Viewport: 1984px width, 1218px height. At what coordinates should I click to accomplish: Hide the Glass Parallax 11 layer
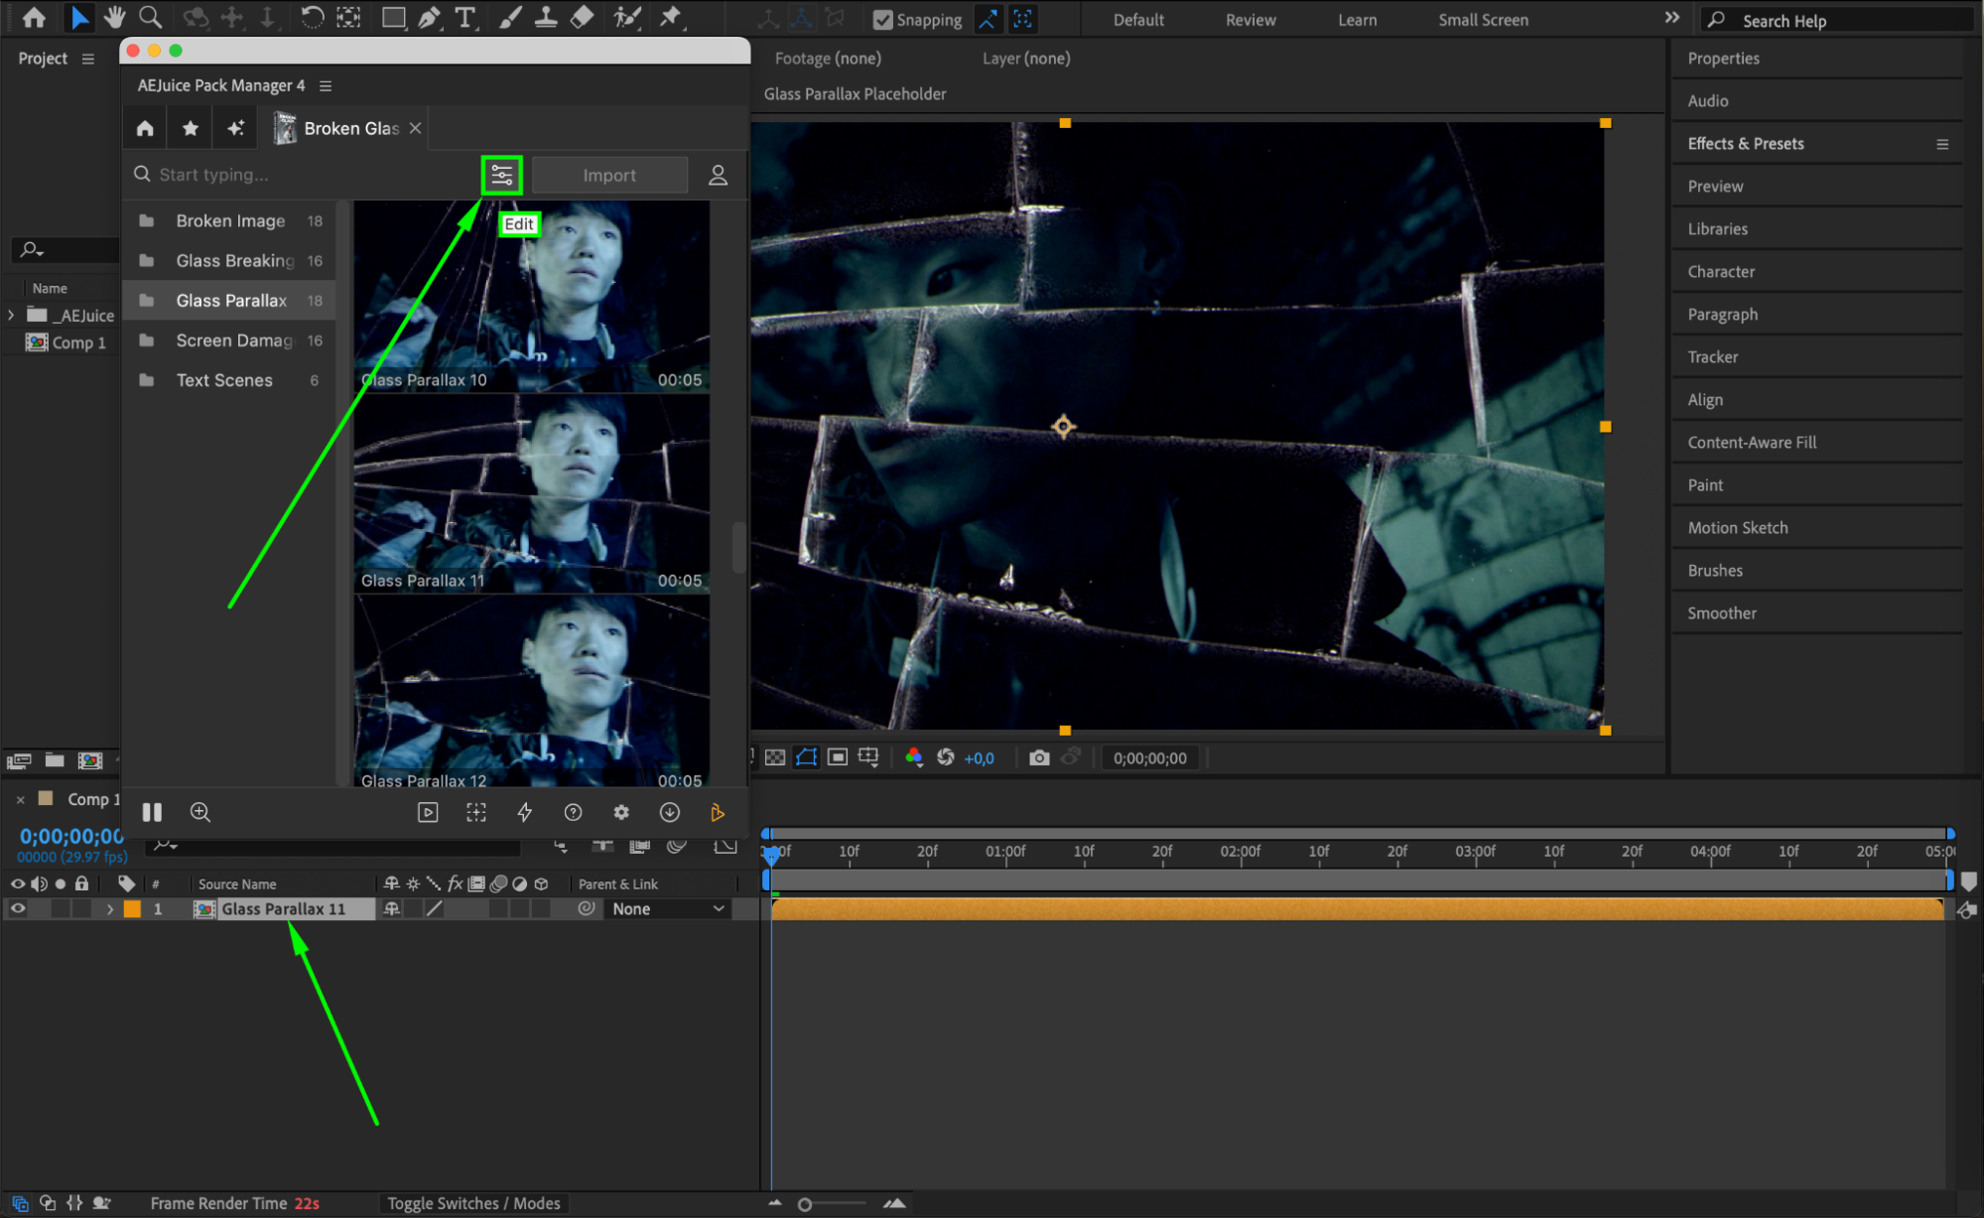[x=18, y=908]
